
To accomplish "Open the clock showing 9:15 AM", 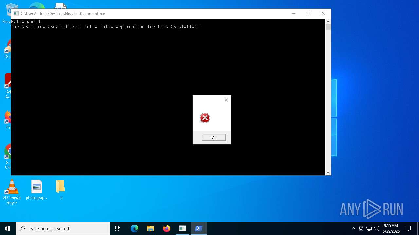I will click(x=391, y=228).
